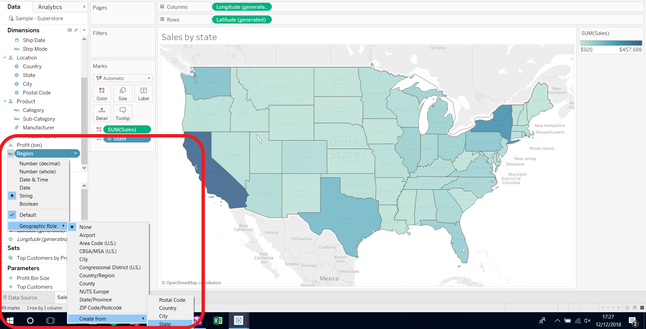
Task: Open Windows Task View
Action: click(50, 321)
